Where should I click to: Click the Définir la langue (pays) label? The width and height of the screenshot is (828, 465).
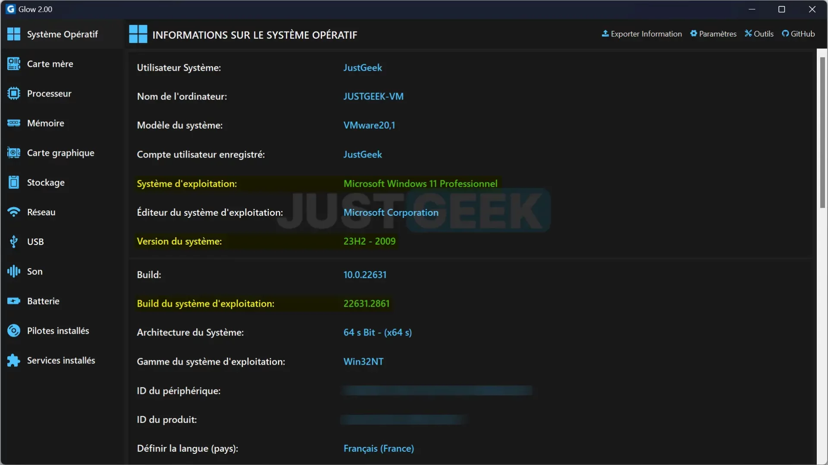pyautogui.click(x=188, y=448)
